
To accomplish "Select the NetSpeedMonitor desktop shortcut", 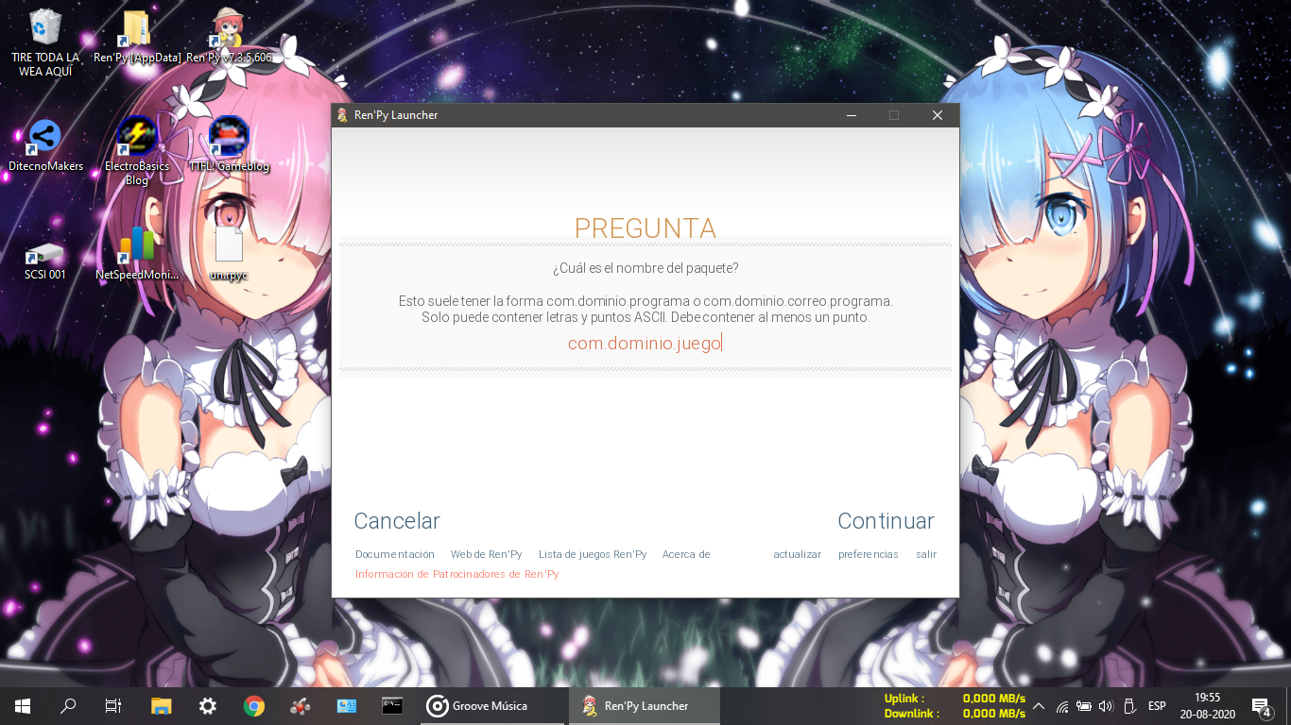I will coord(137,254).
